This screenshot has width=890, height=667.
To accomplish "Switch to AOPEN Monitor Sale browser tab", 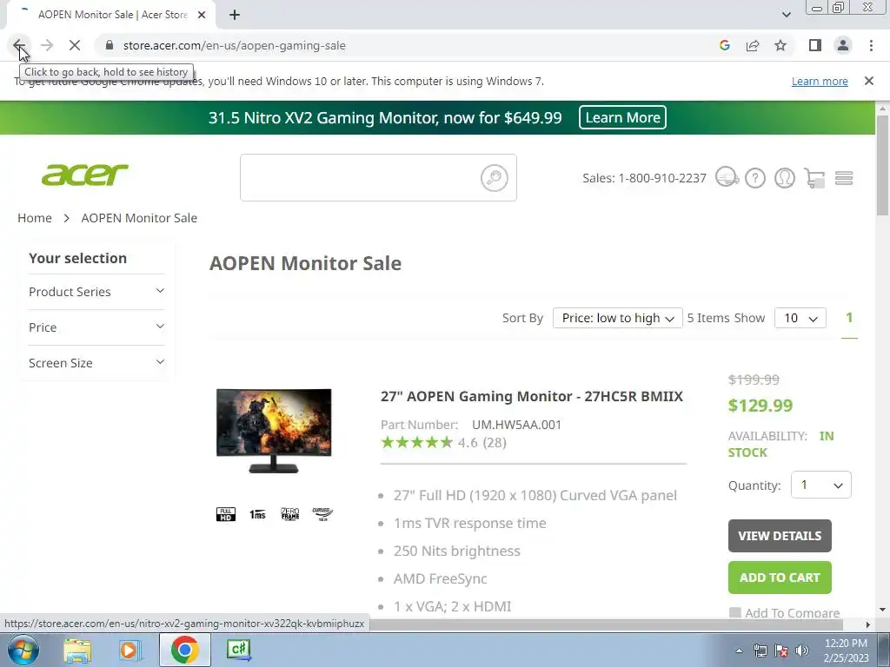I will click(112, 15).
